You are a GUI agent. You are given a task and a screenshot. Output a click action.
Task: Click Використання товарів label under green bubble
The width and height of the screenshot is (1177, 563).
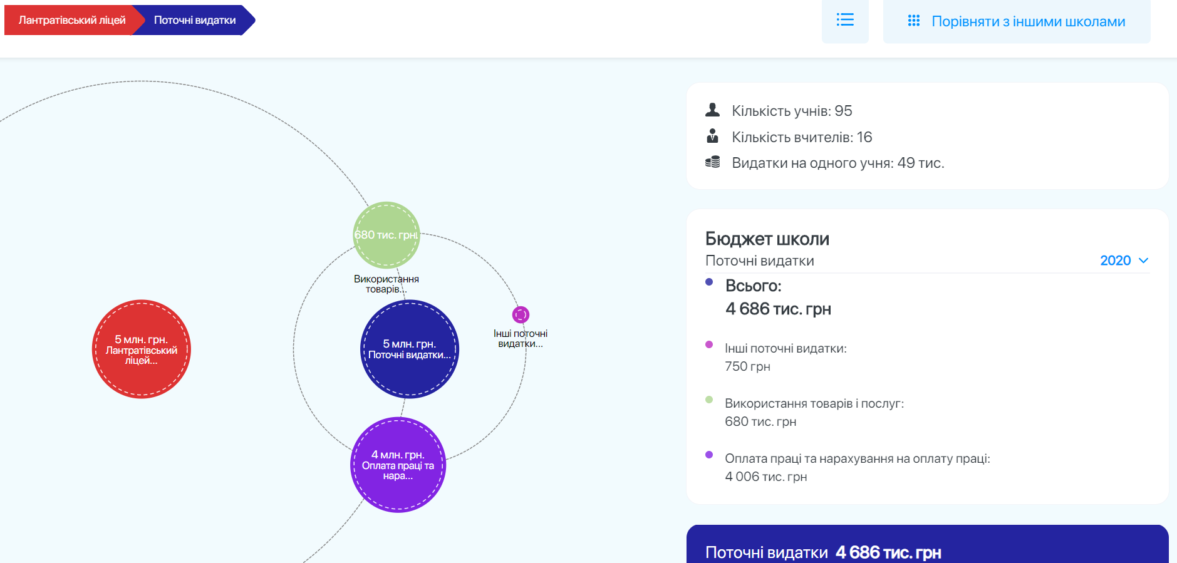[x=386, y=284]
